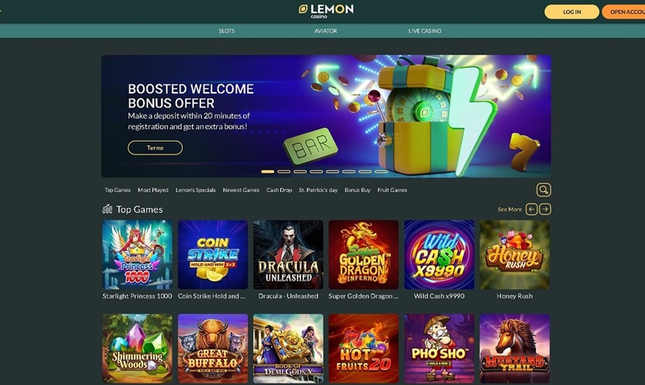This screenshot has width=645, height=385.
Task: Open the Slots menu item
Action: tap(227, 31)
